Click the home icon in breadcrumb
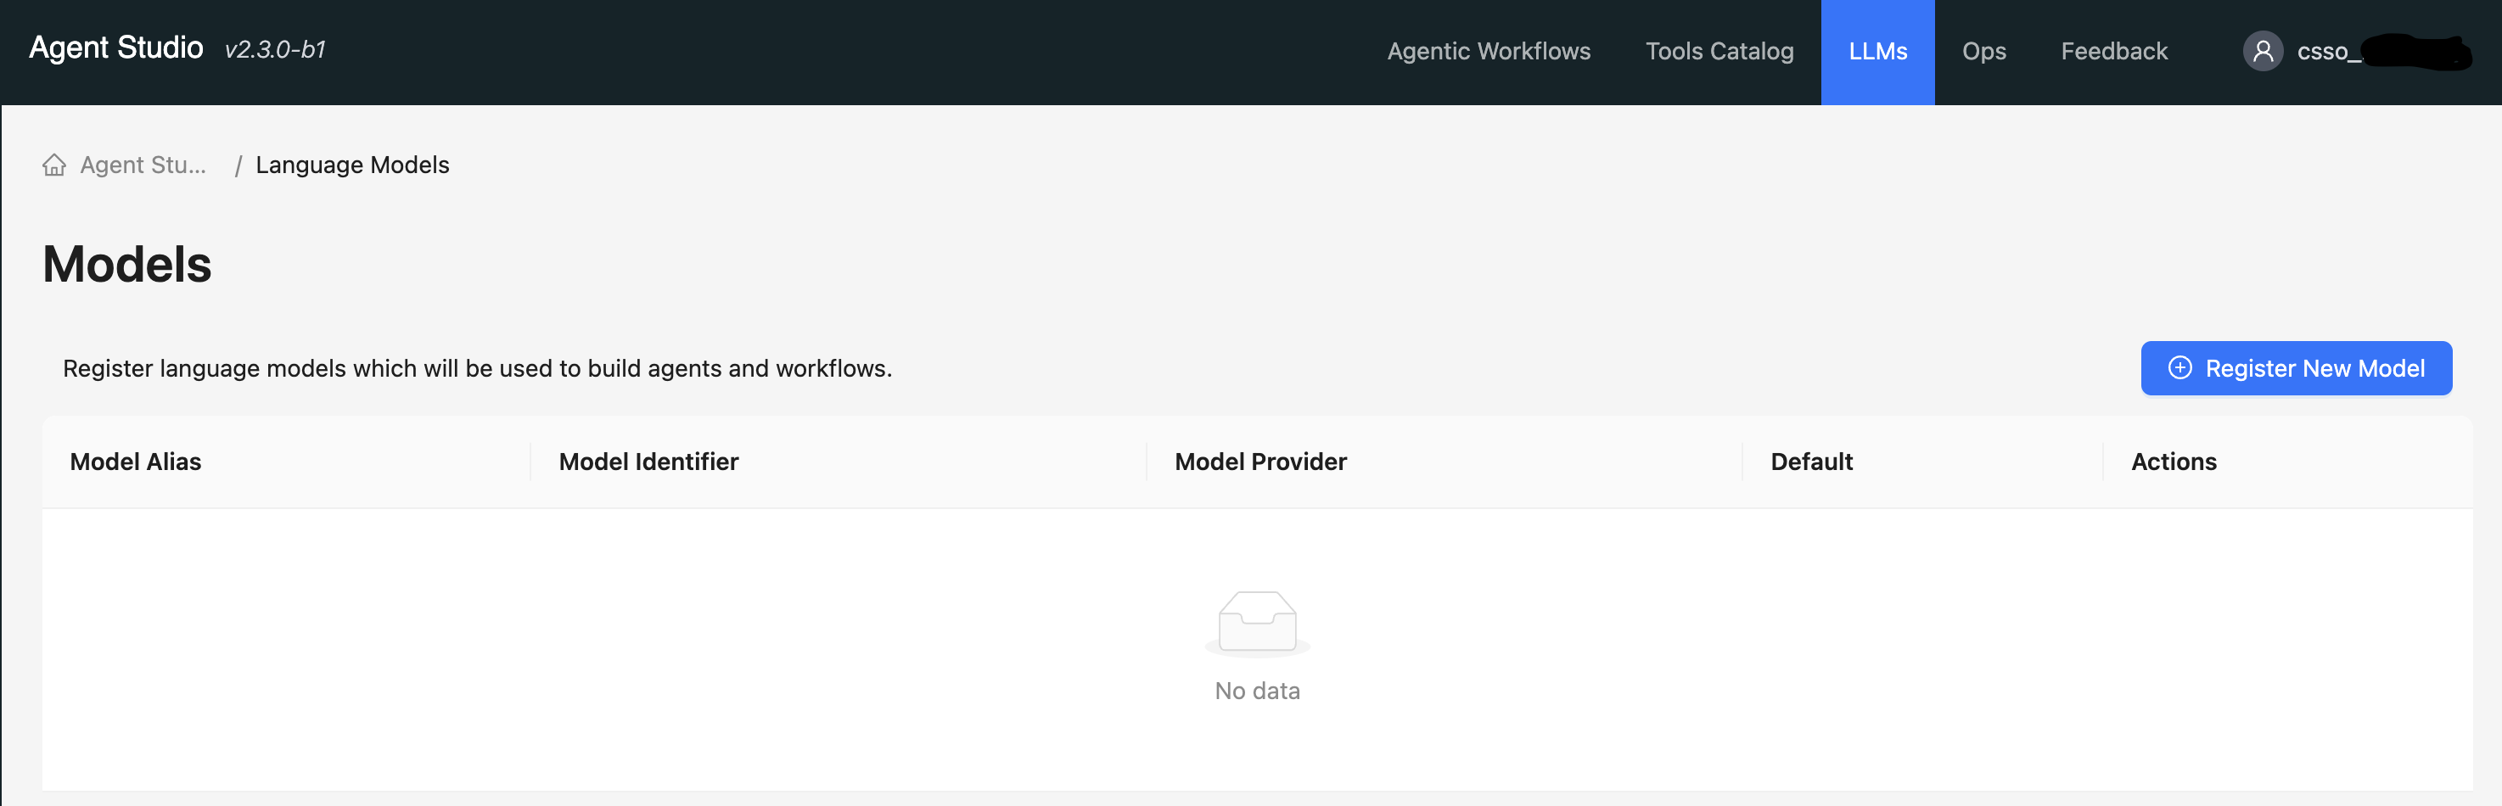 click(x=54, y=165)
